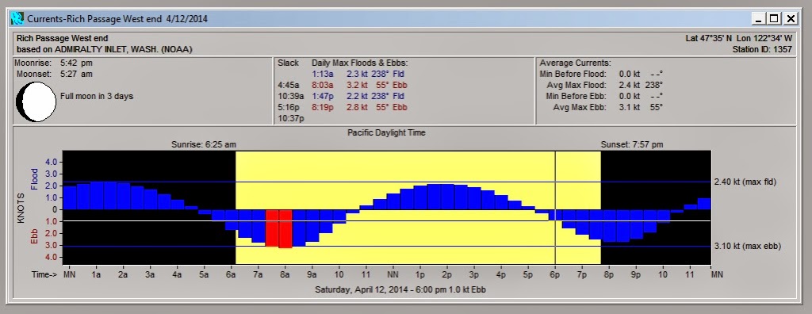
Task: Click the 8:19p 2.8 kt ebb row
Action: [x=359, y=107]
